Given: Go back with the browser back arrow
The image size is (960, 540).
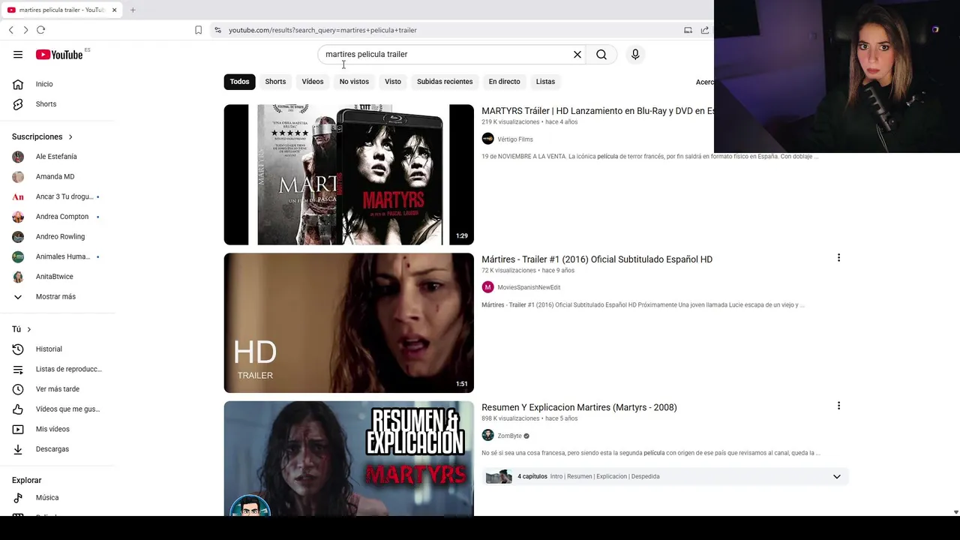Looking at the screenshot, I should (x=10, y=30).
